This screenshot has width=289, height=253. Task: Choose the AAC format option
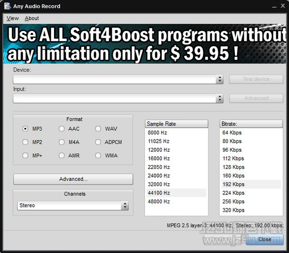(61, 129)
